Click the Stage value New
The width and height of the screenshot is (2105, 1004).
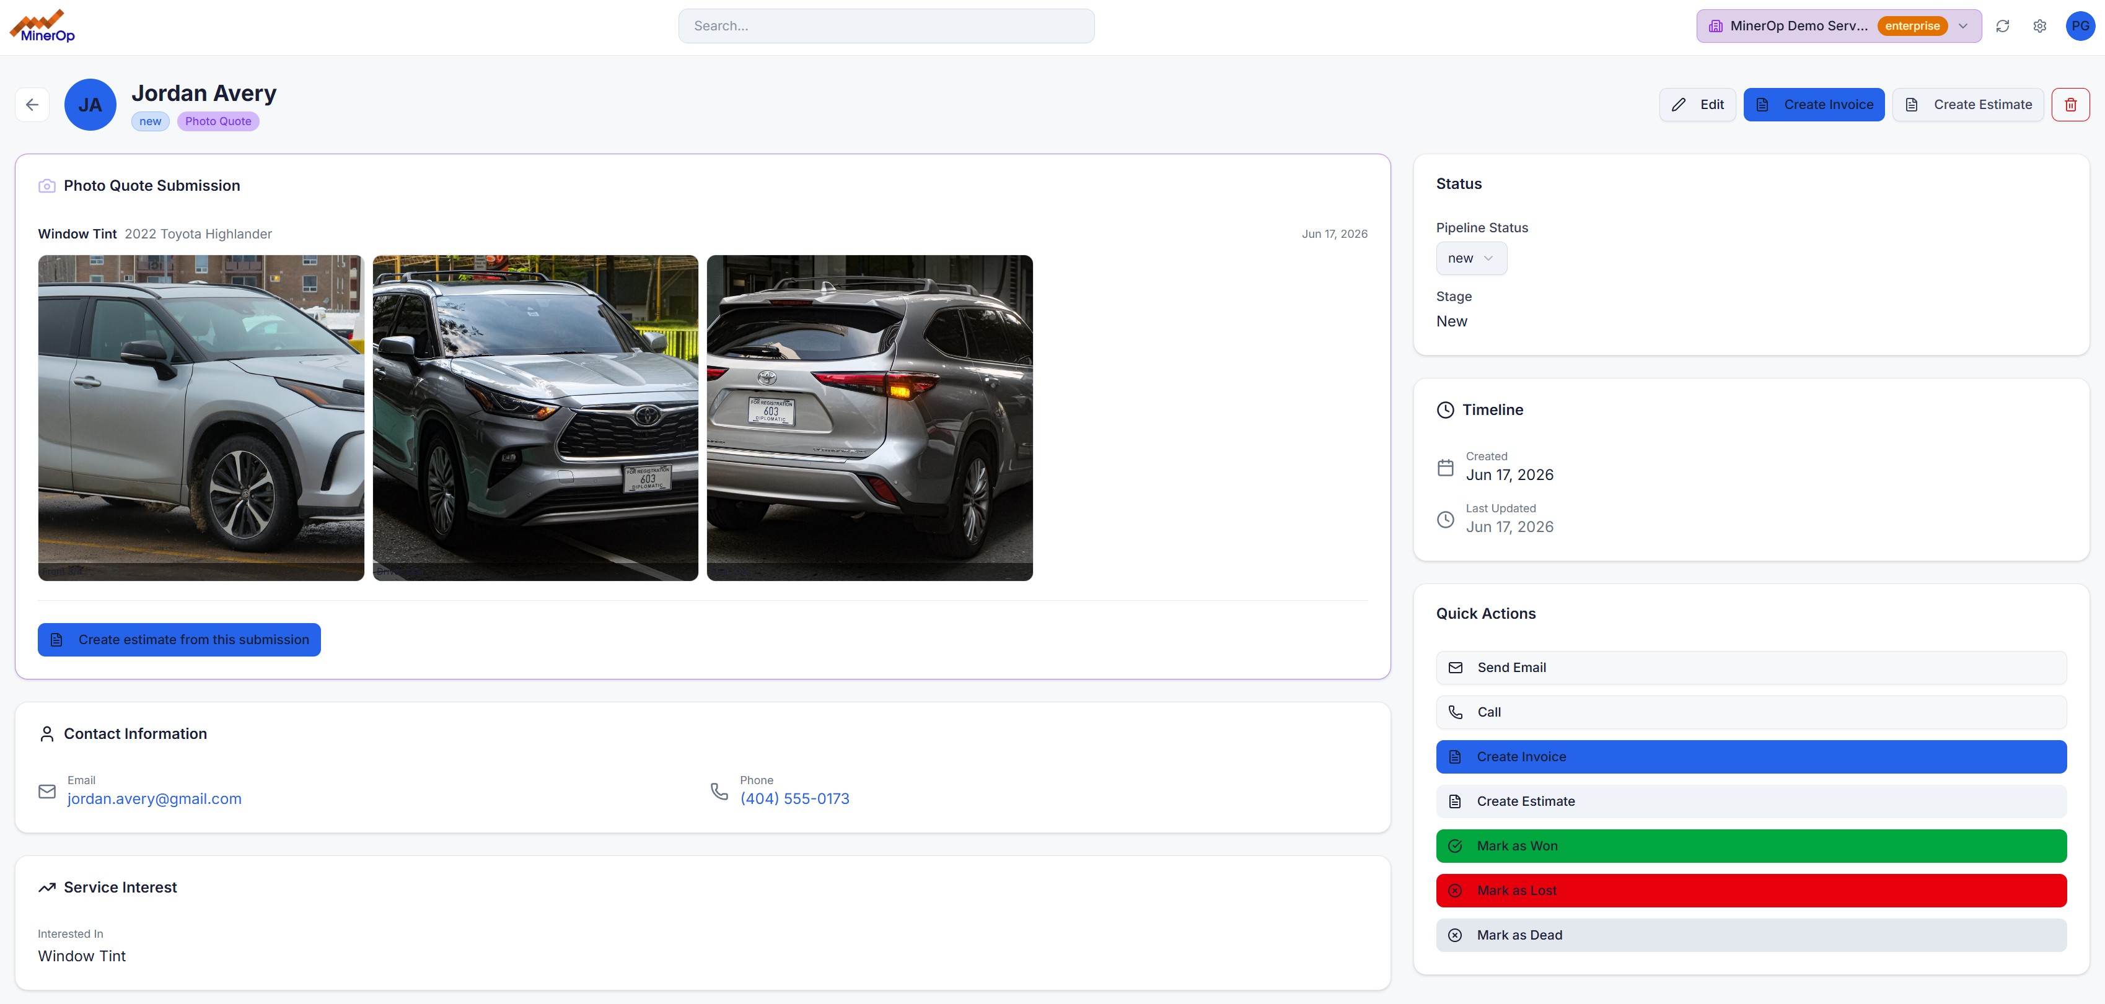point(1451,321)
